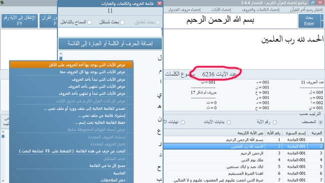Open the dropdown arrow beside the بحث button
This screenshot has width=325, height=183.
tap(322, 20)
